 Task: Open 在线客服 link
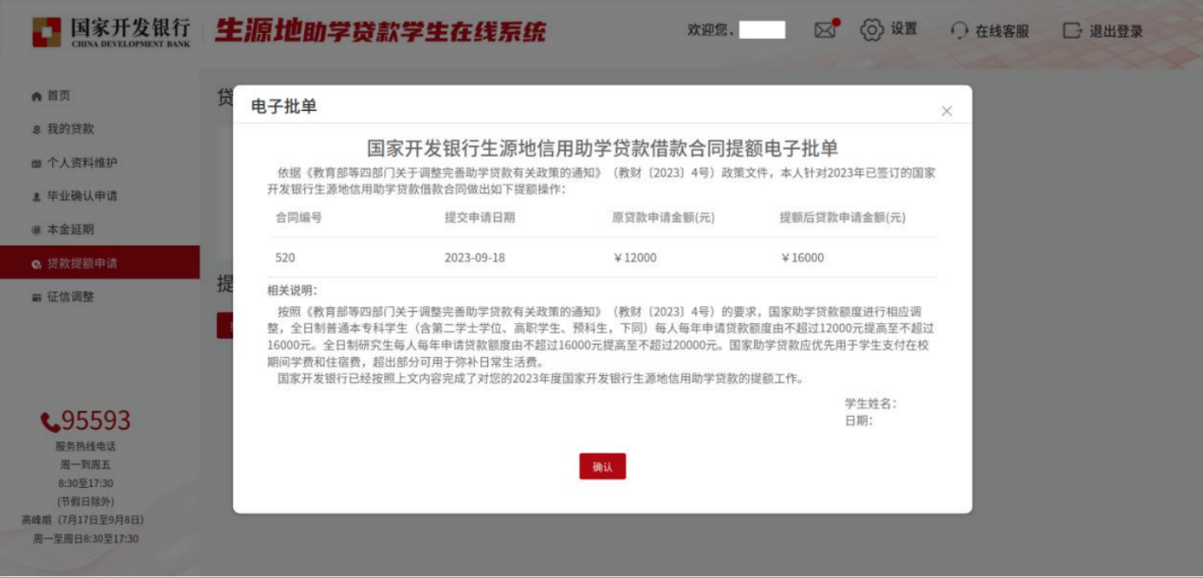click(1002, 30)
